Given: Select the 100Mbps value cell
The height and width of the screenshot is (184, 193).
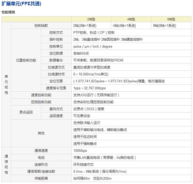Looking at the screenshot, I should [80, 151].
